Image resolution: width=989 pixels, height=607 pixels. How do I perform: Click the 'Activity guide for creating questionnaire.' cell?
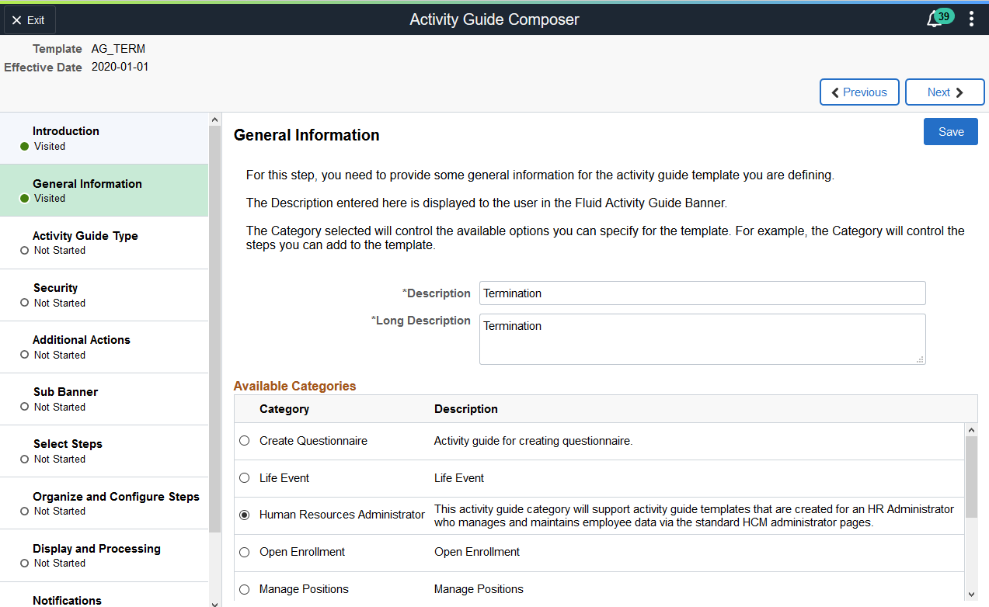pos(534,441)
